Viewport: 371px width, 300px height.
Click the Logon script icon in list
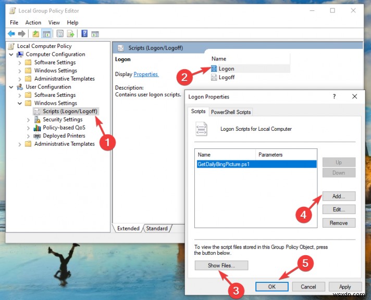point(214,69)
